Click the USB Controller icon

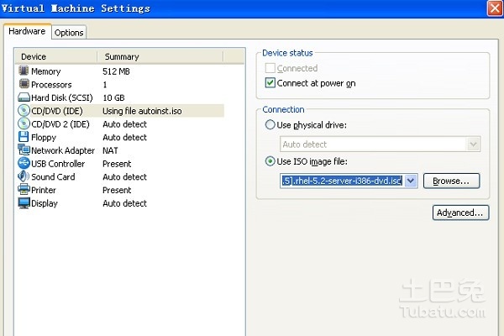(24, 164)
